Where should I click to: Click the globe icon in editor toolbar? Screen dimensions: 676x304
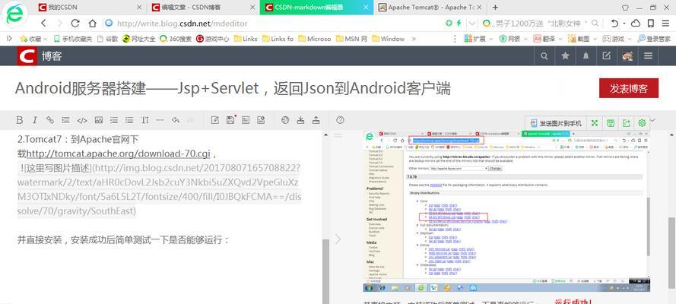pos(284,120)
